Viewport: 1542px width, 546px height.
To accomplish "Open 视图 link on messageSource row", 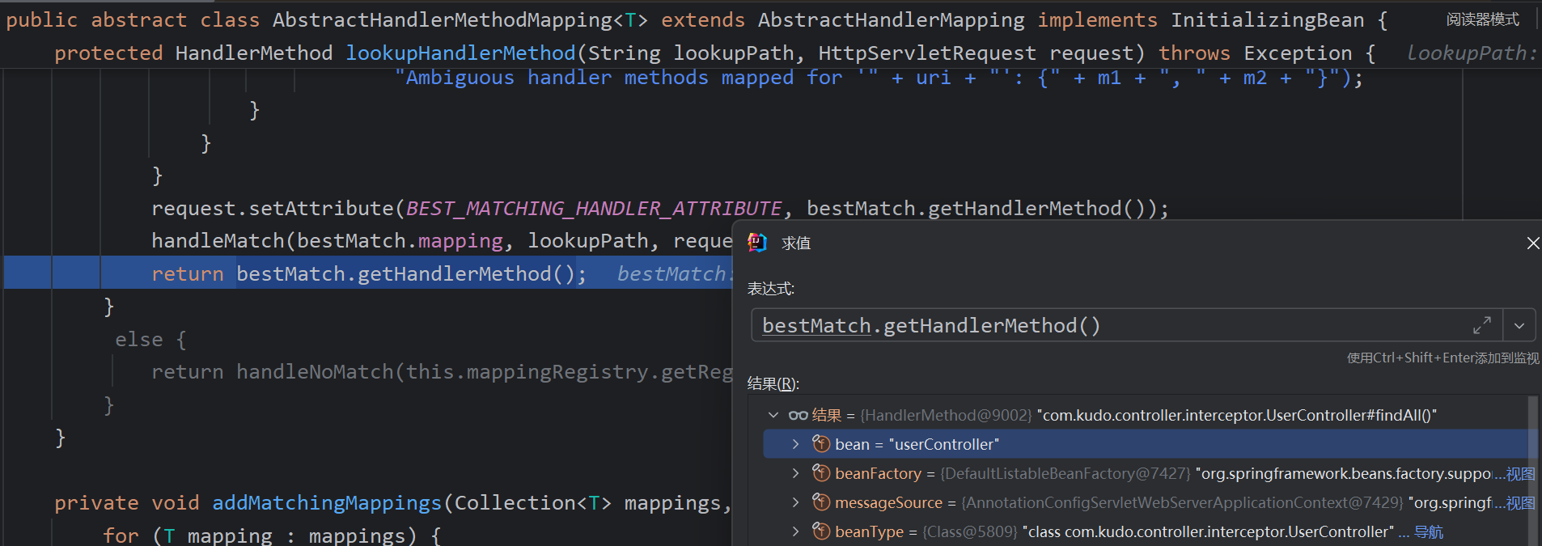I will click(1520, 503).
